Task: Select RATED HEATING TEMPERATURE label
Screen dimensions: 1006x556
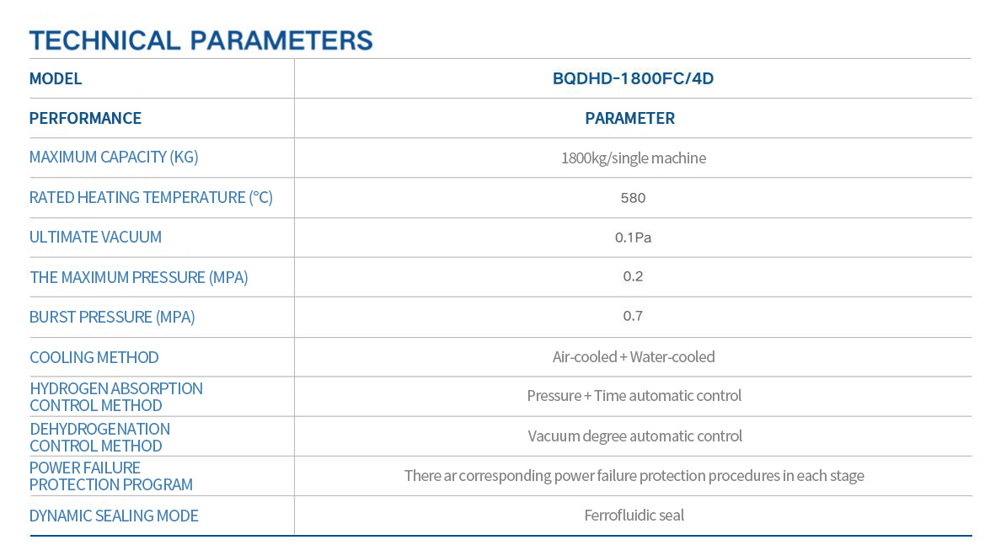Action: tap(151, 198)
